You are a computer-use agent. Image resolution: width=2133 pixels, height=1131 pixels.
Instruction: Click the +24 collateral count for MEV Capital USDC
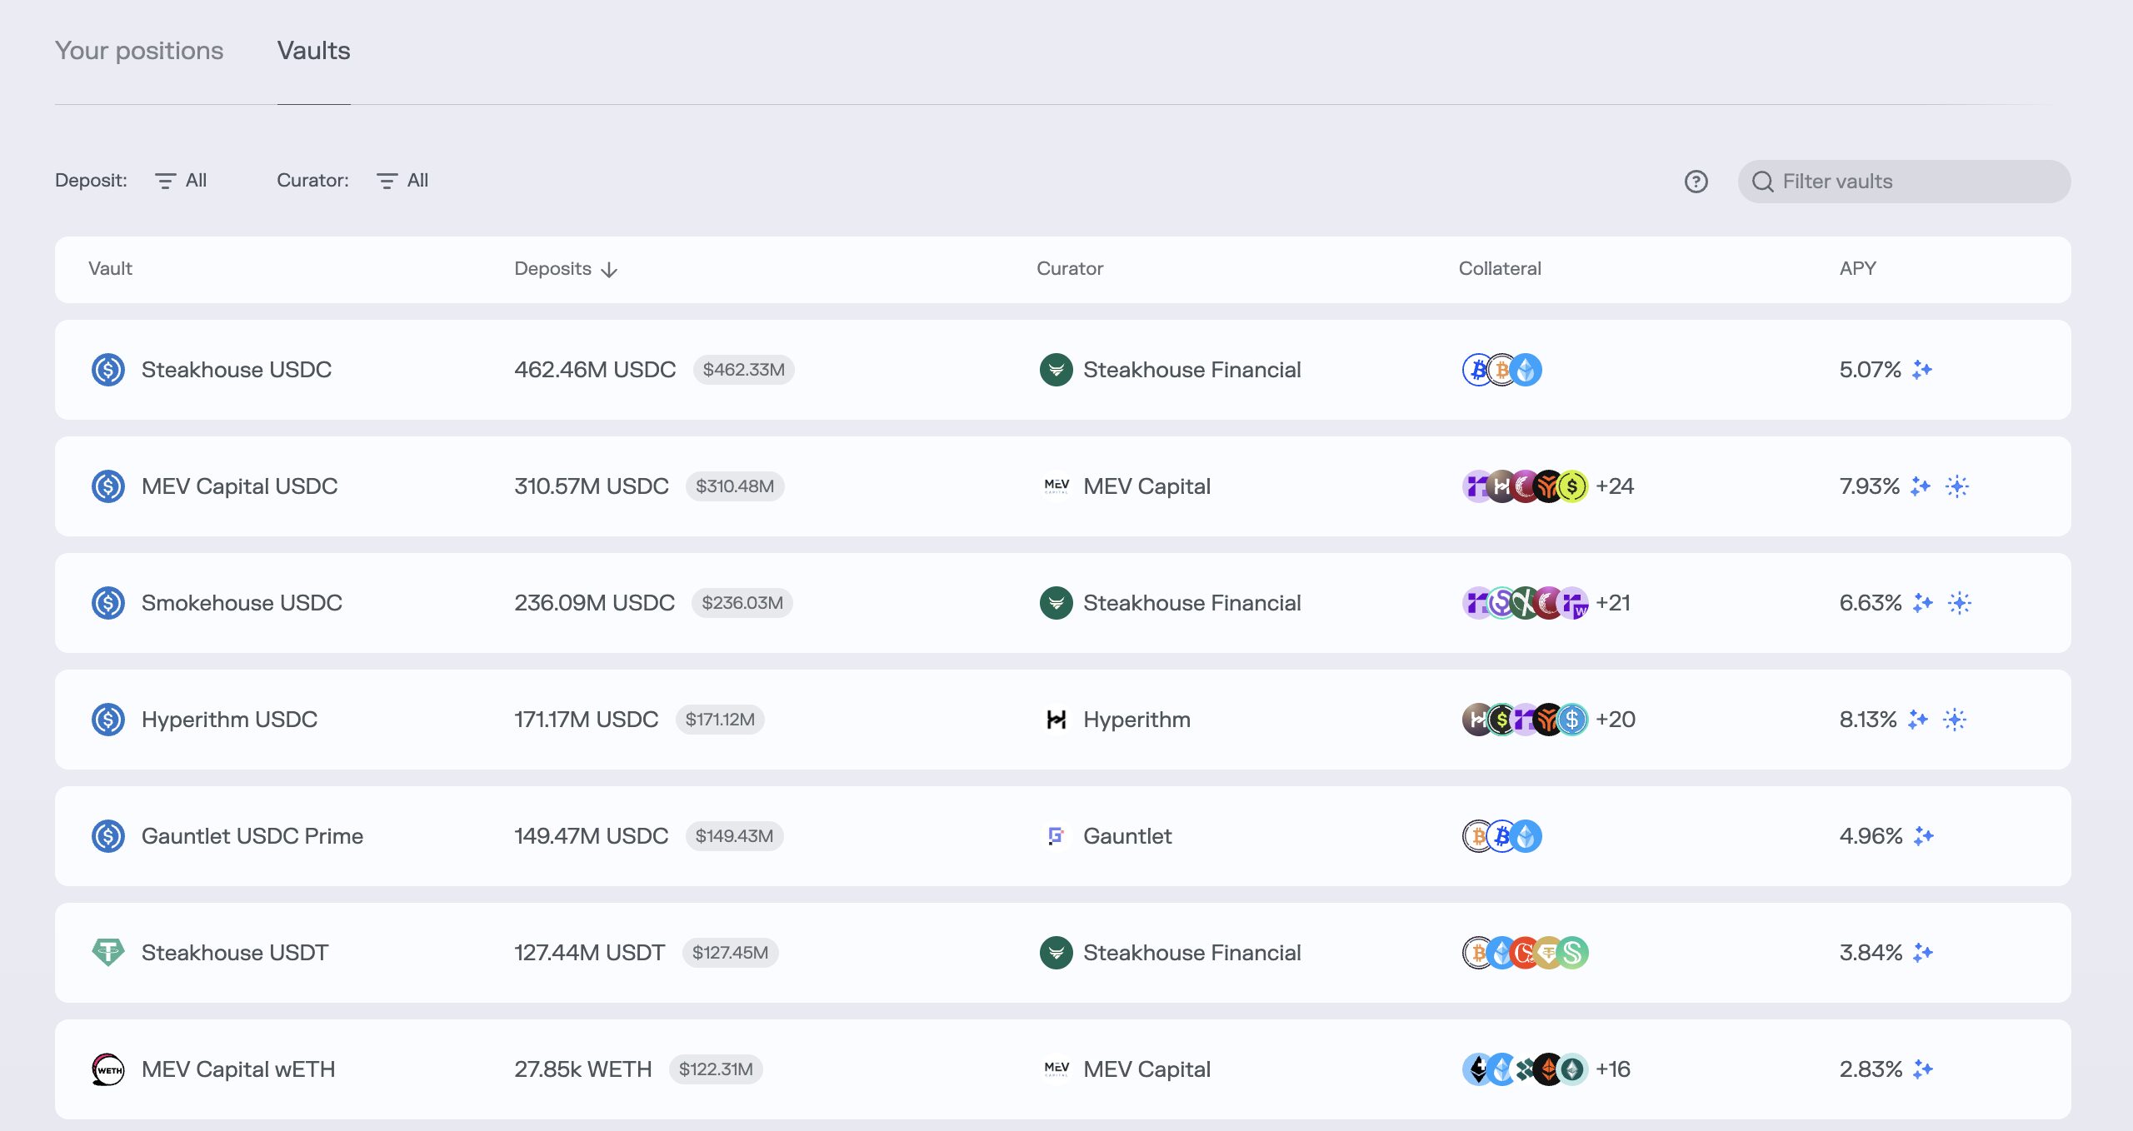(x=1614, y=486)
